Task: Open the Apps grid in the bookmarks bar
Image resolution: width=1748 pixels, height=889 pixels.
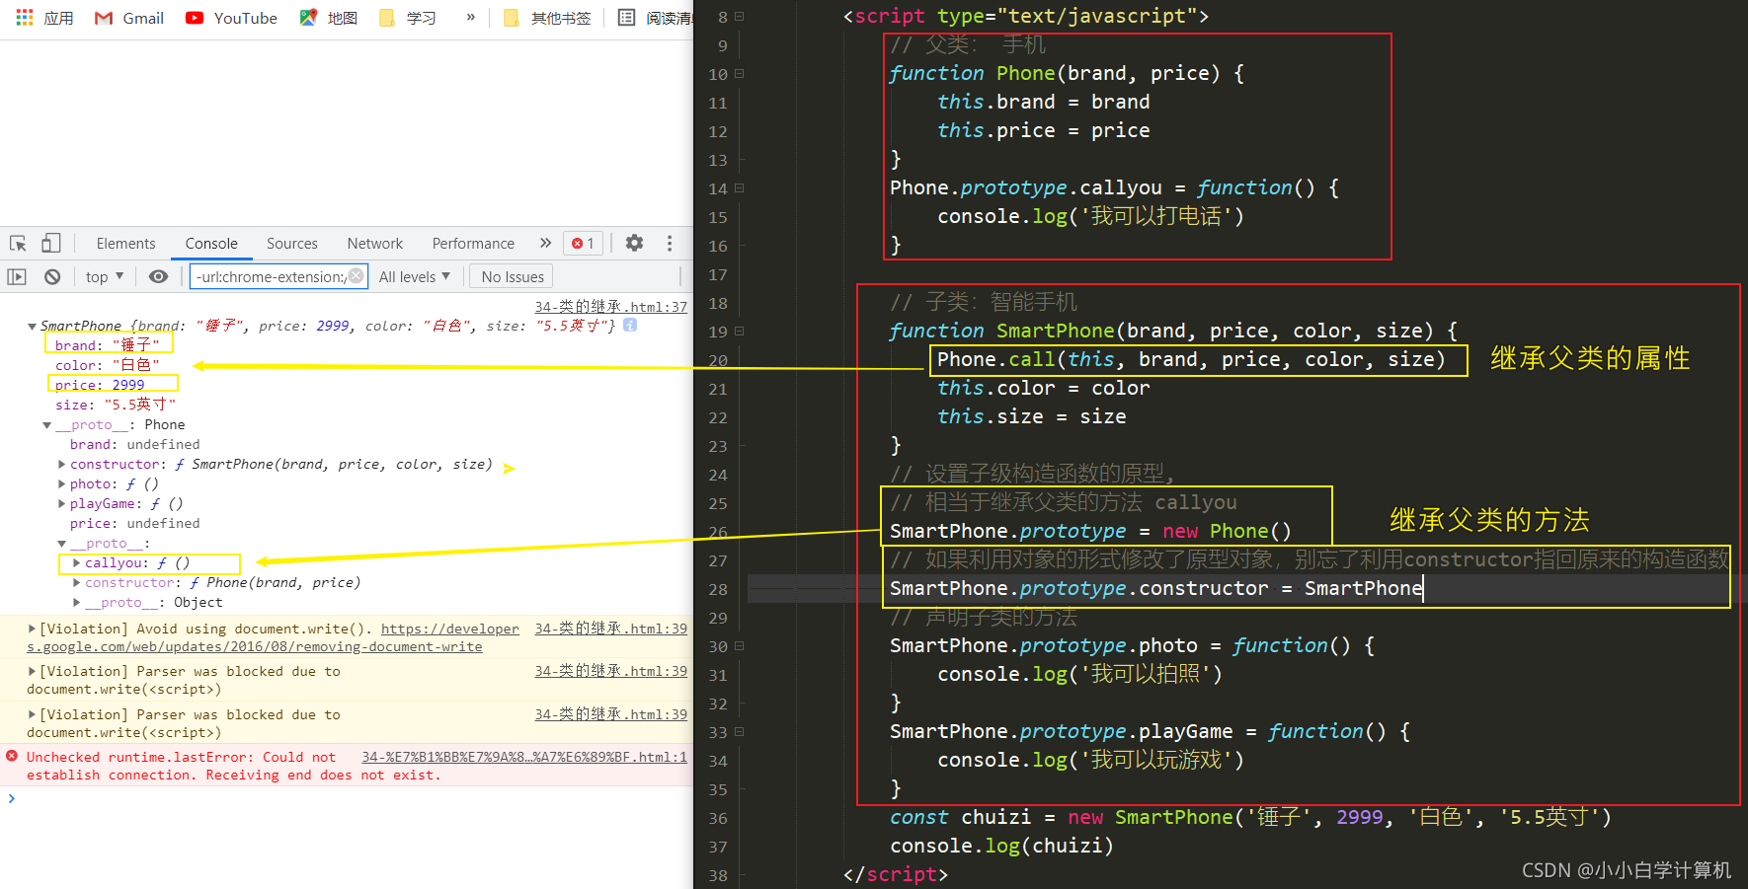Action: [44, 18]
